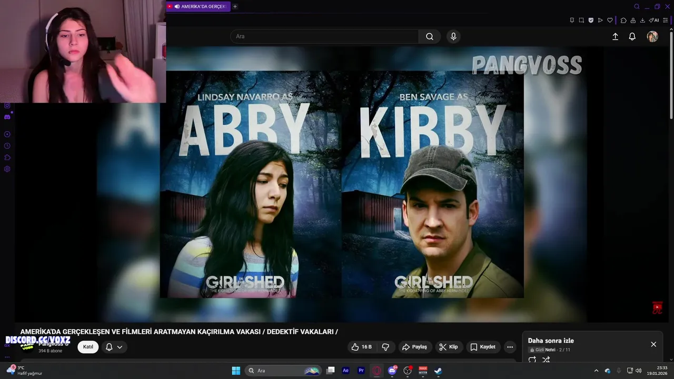Select the AMERİKA'DA GERÇEK browser tab
The image size is (674, 379).
pyautogui.click(x=198, y=7)
